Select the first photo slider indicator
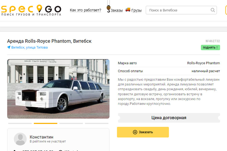This screenshot has width=227, height=151. (20, 123)
